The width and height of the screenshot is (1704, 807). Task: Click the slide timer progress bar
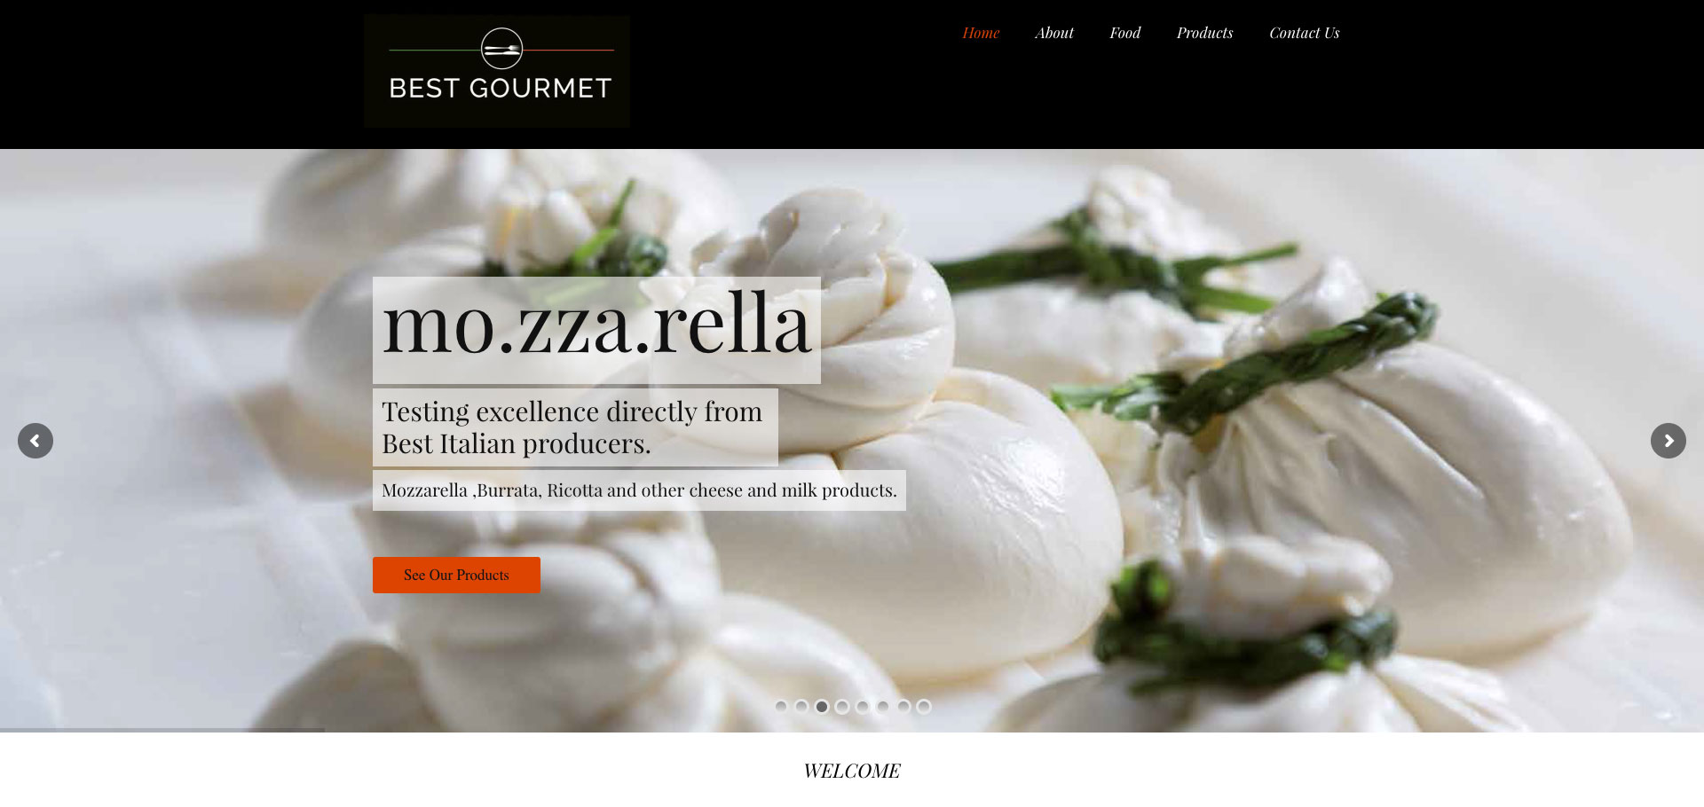click(162, 730)
